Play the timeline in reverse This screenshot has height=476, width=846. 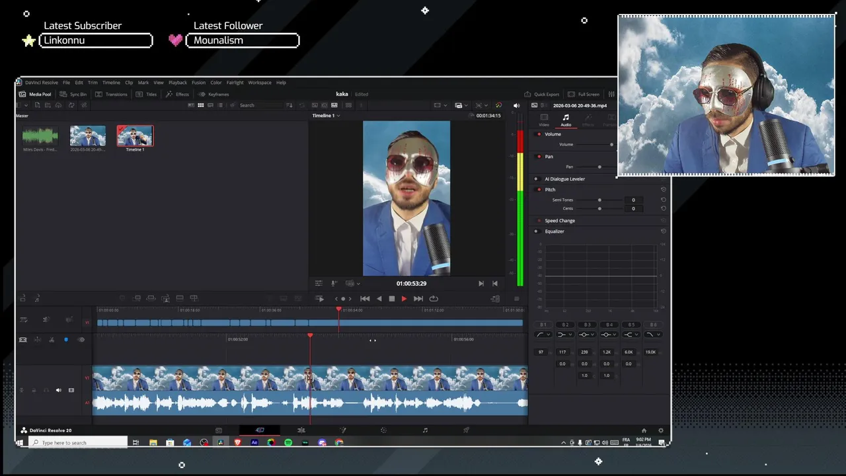coord(379,299)
